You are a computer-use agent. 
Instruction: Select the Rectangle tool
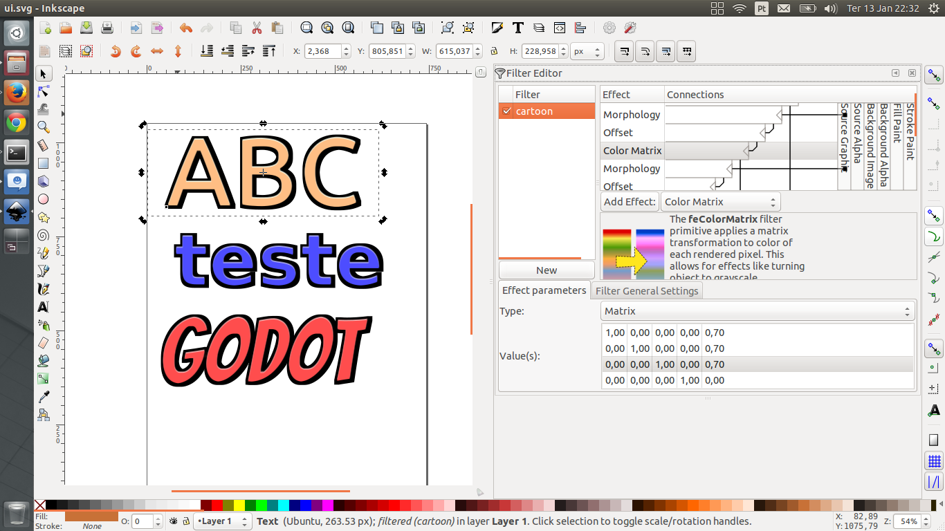[x=43, y=163]
